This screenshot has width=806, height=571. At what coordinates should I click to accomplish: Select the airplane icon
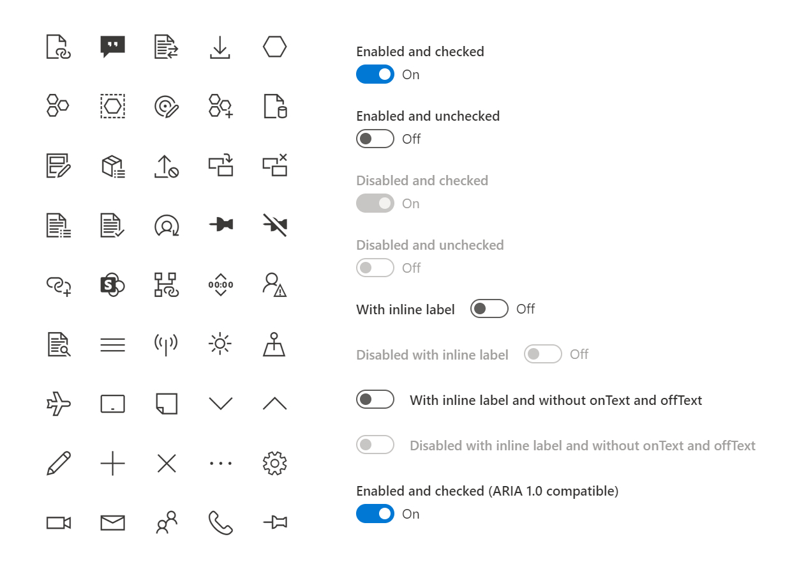coord(59,404)
